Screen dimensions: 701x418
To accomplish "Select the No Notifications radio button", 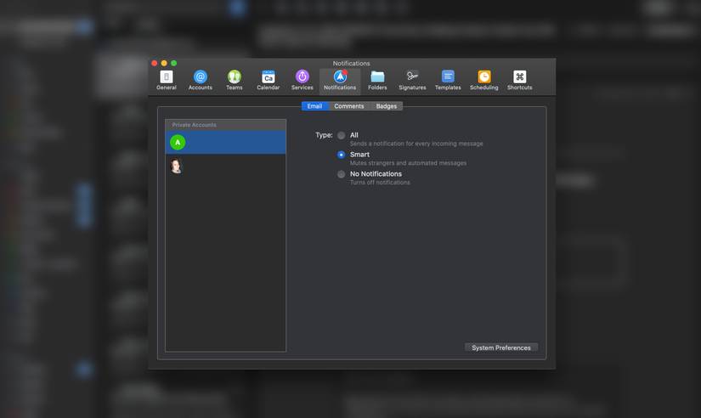I will click(341, 174).
